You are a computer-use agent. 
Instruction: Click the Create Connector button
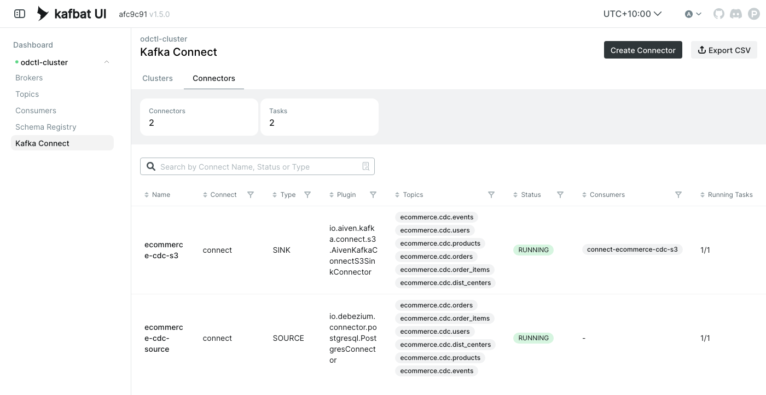point(643,50)
